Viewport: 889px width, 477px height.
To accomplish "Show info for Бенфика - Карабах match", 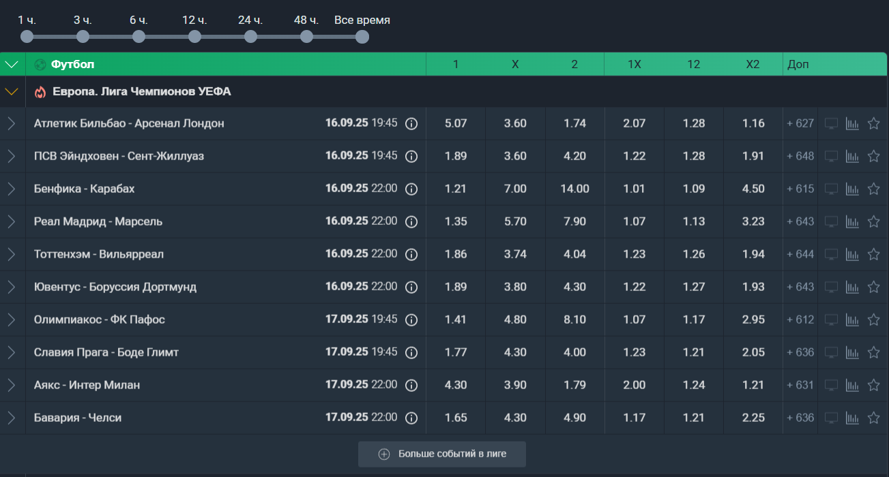I will [x=411, y=189].
